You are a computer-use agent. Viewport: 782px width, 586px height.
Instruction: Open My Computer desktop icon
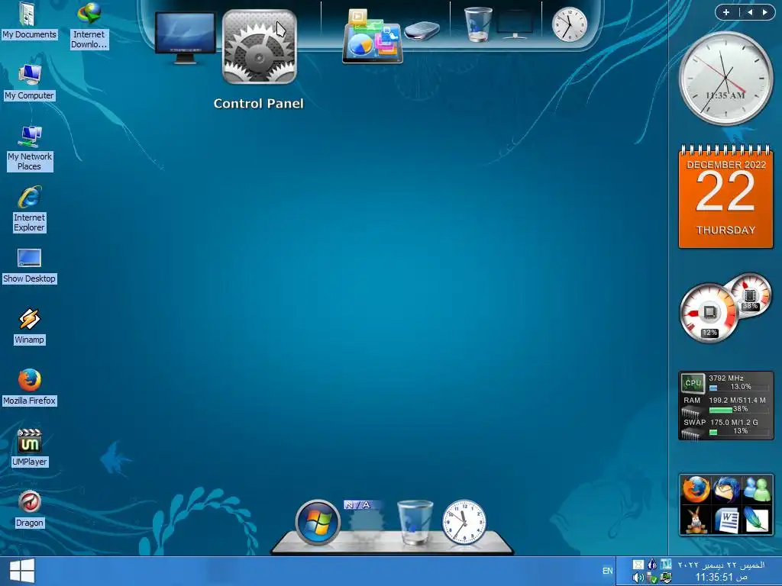(x=29, y=82)
